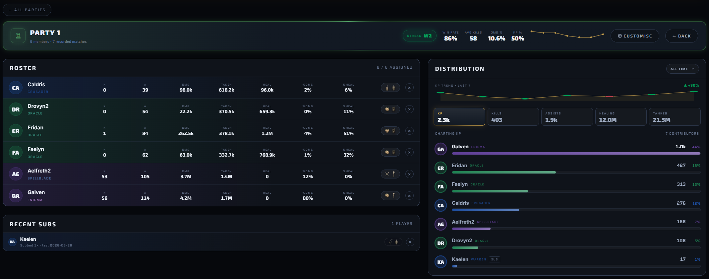Click the 86% win rate value
This screenshot has width=709, height=279.
[450, 38]
